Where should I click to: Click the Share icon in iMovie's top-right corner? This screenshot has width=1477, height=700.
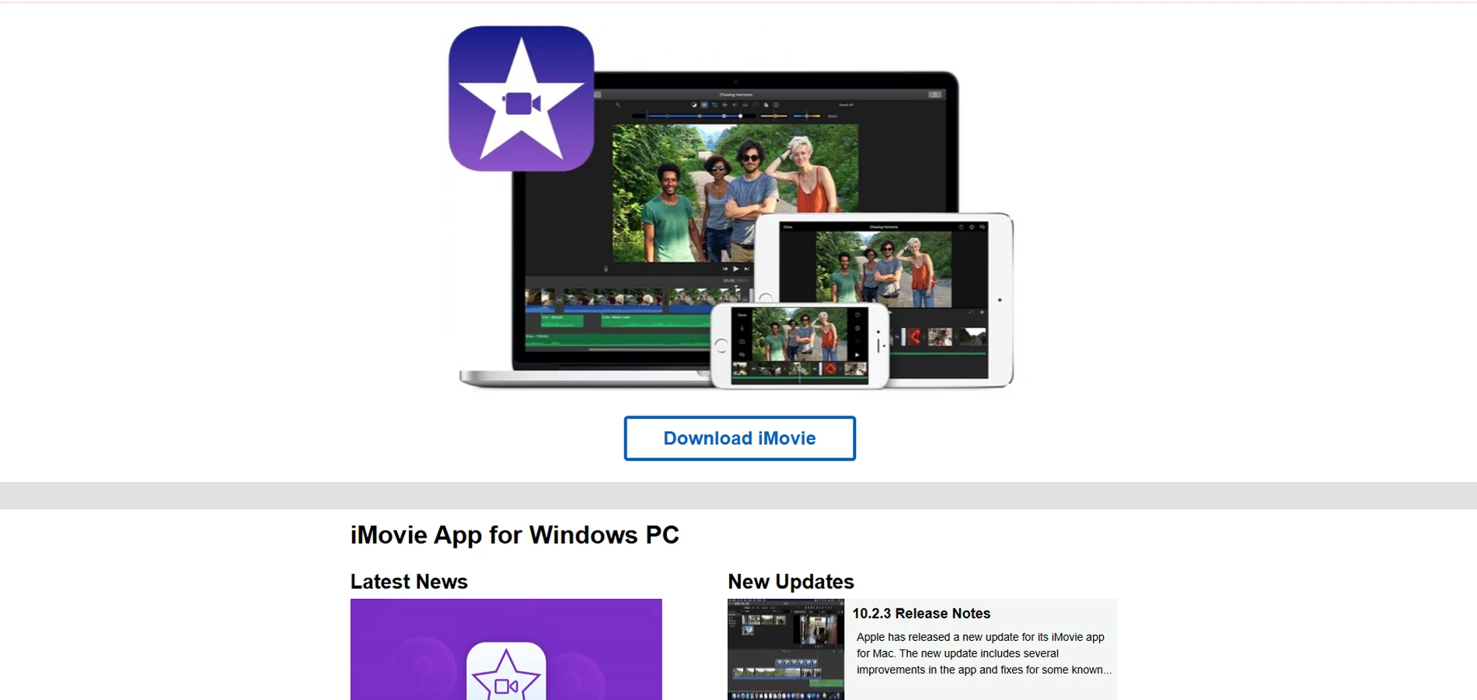click(934, 93)
